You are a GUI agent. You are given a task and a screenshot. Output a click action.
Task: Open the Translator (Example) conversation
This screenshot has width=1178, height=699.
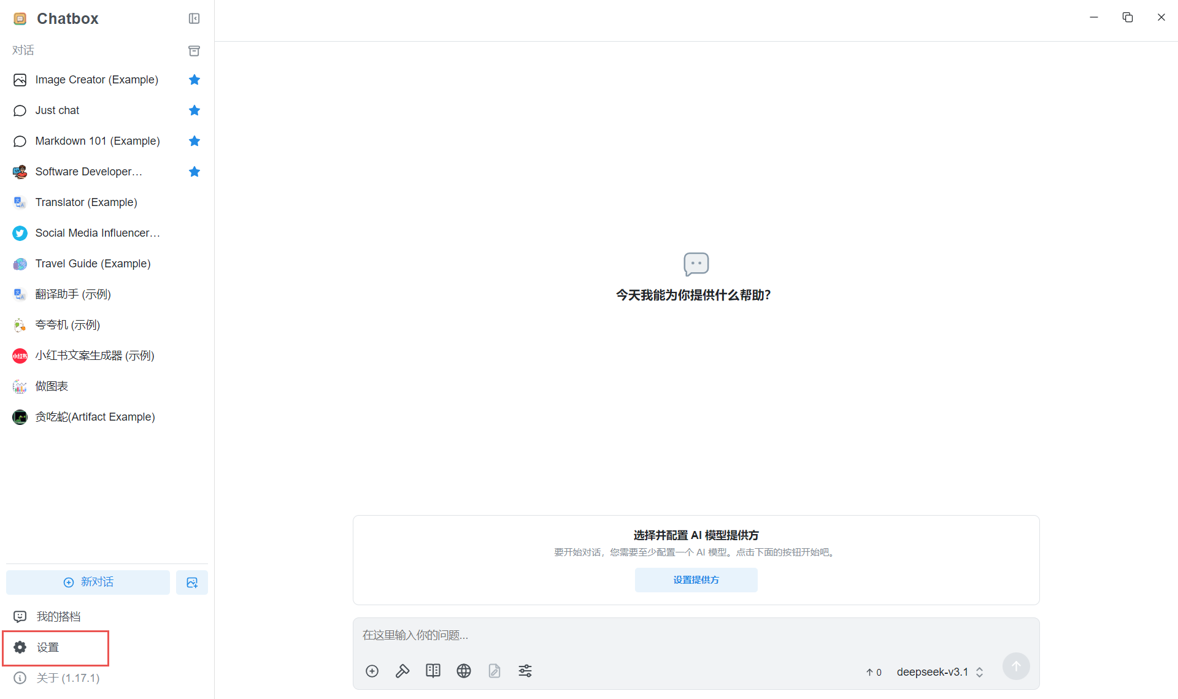point(86,202)
